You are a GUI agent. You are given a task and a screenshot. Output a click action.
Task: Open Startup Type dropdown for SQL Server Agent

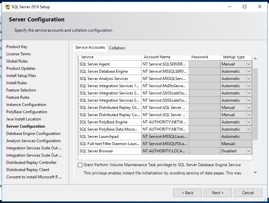tap(249, 64)
